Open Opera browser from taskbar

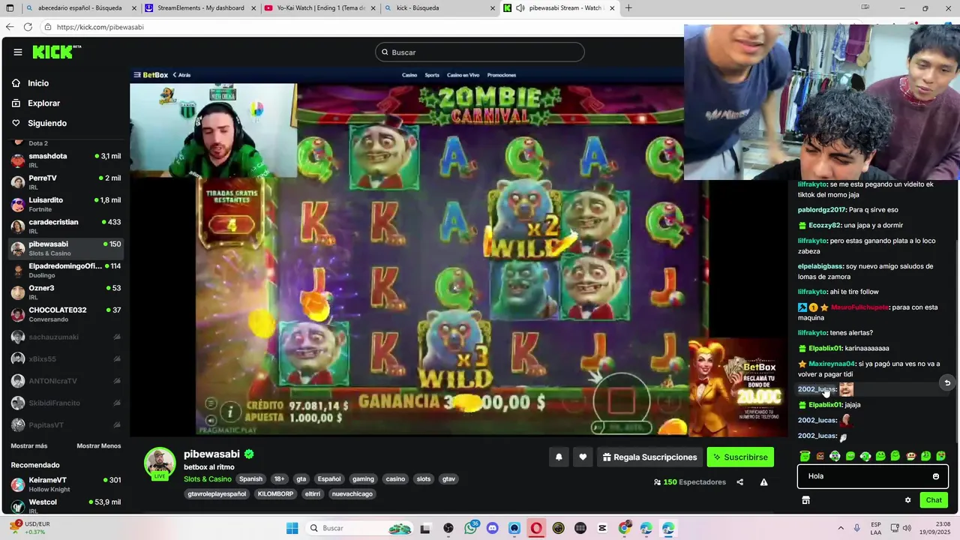(536, 528)
